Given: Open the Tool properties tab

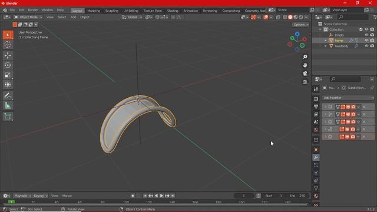Looking at the screenshot, I should tap(316, 90).
